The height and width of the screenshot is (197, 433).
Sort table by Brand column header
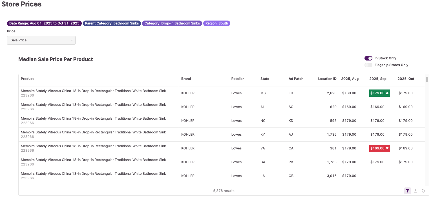186,79
